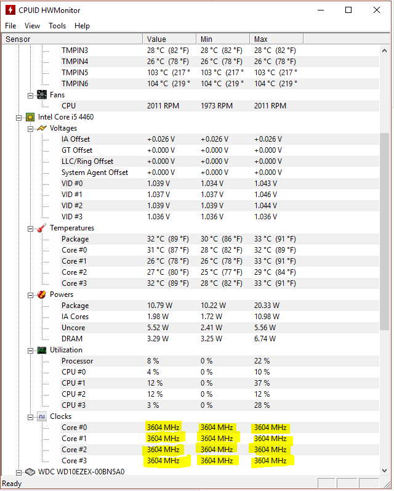Click the vertical scrollbar down arrow

pyautogui.click(x=385, y=470)
